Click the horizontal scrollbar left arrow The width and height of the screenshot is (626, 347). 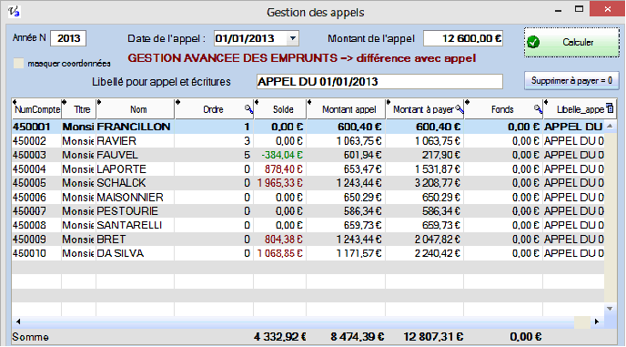[x=18, y=321]
